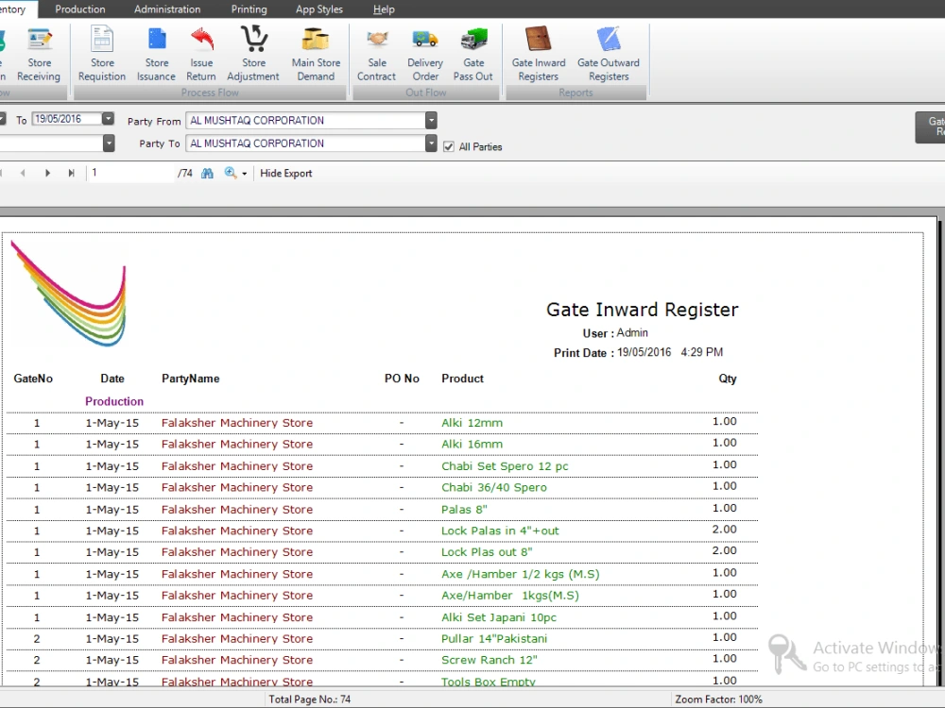Click the PartyName column header
This screenshot has width=945, height=708.
pyautogui.click(x=191, y=379)
